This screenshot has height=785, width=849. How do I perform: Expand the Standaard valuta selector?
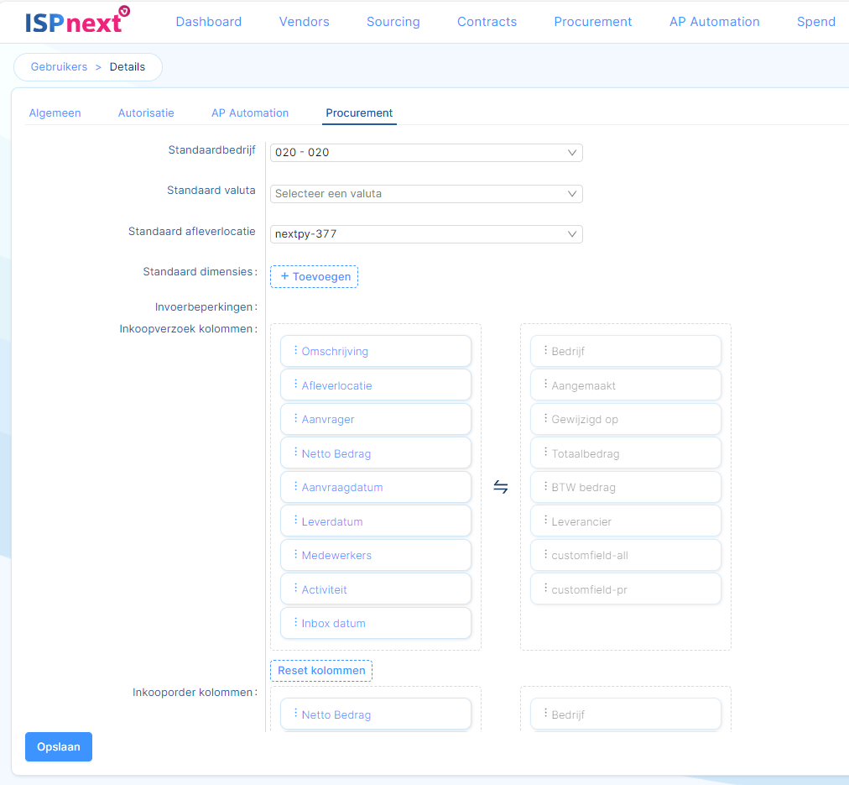click(x=426, y=194)
